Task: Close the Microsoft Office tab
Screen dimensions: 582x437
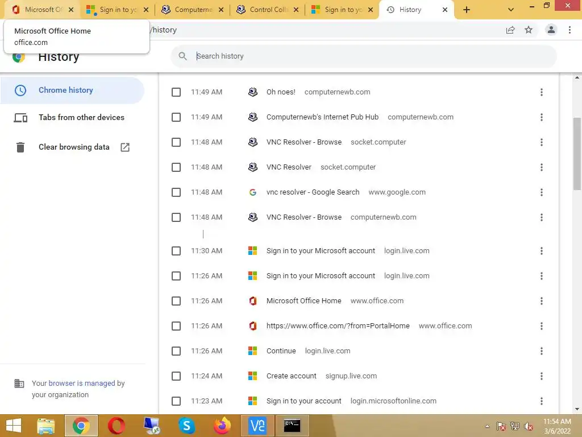Action: (71, 10)
